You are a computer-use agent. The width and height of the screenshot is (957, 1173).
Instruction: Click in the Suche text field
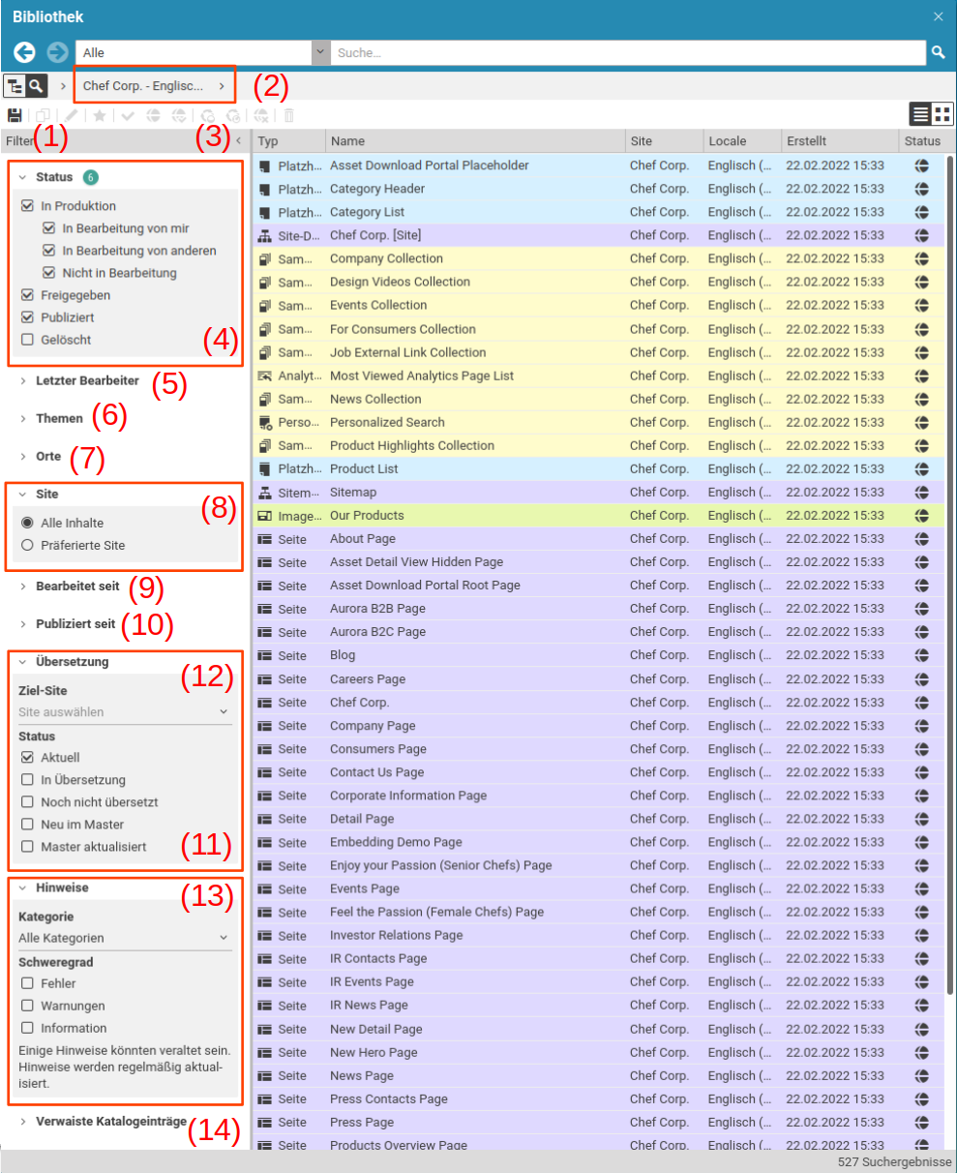[629, 52]
